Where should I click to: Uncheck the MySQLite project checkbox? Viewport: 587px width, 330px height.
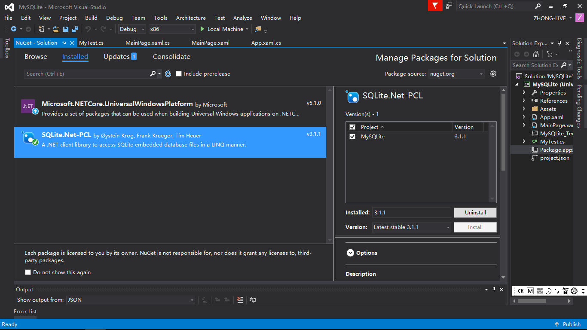352,137
